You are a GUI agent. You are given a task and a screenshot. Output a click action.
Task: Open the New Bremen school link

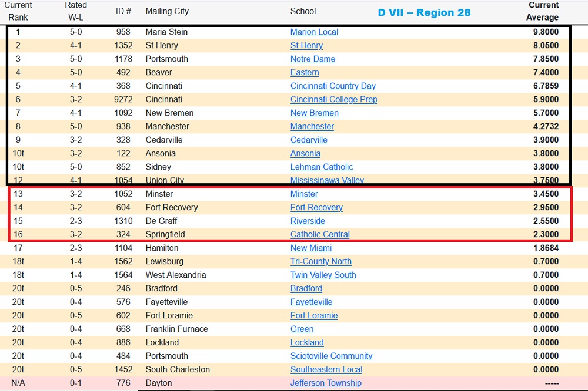314,113
